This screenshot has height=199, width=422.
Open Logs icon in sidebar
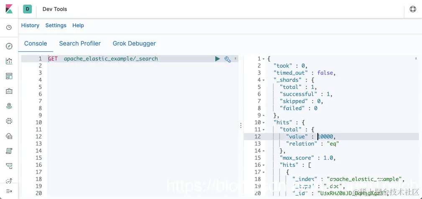[x=9, y=151]
